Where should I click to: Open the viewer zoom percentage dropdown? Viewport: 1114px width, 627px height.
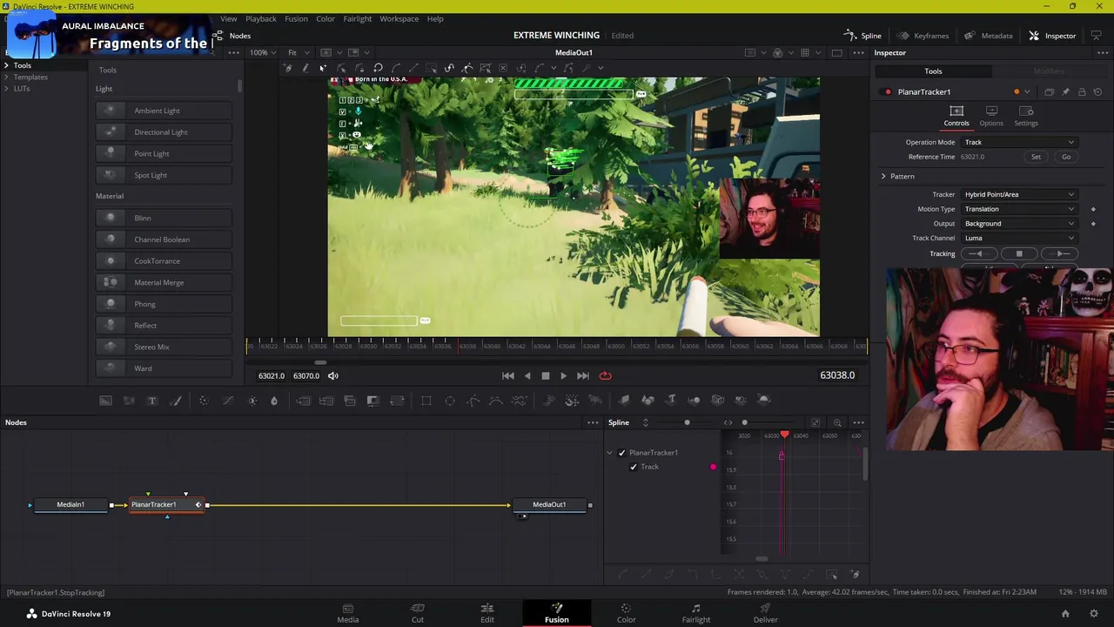tap(262, 52)
